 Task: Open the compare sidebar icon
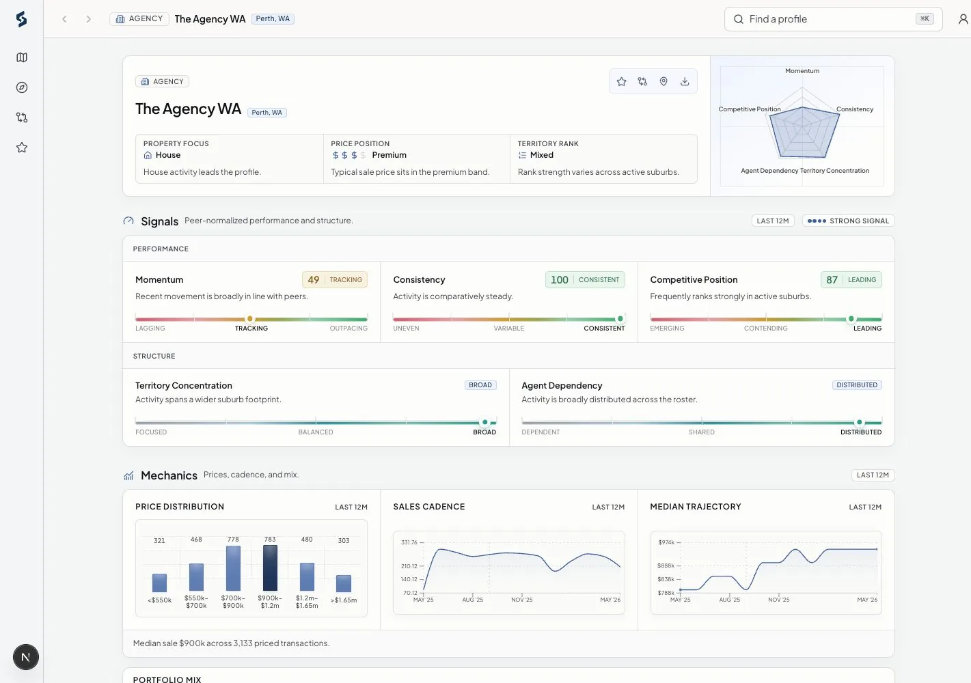22,117
